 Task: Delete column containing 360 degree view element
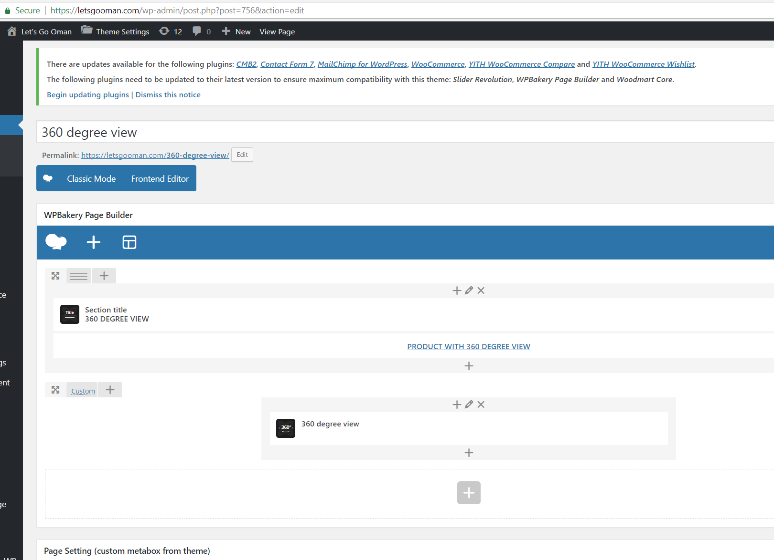point(481,404)
